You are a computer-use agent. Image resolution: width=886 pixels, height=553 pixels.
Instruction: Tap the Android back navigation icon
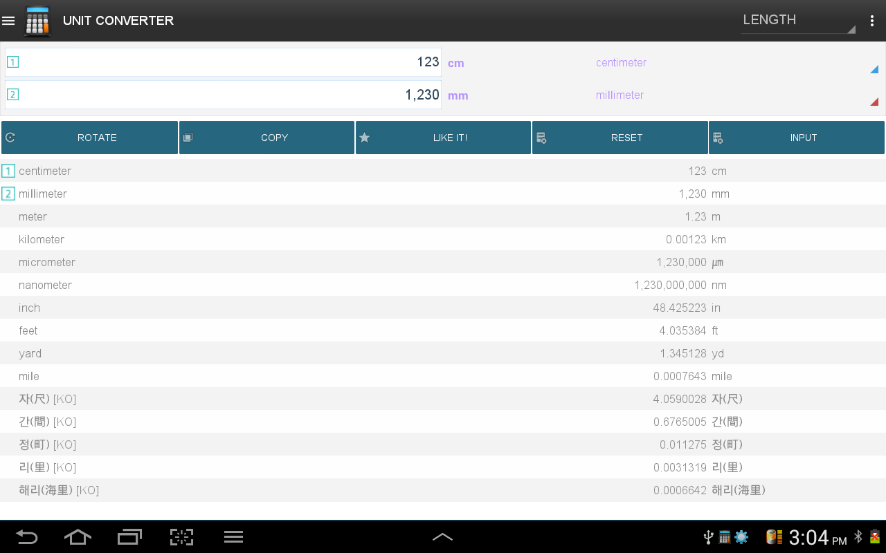click(x=26, y=537)
